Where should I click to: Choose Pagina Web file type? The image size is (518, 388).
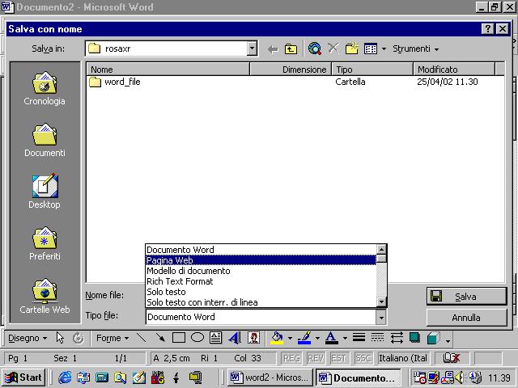261,260
